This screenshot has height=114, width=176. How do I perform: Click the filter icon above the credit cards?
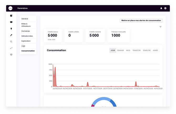161,27
